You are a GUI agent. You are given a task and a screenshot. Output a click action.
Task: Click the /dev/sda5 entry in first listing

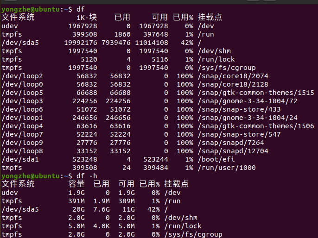[20, 43]
